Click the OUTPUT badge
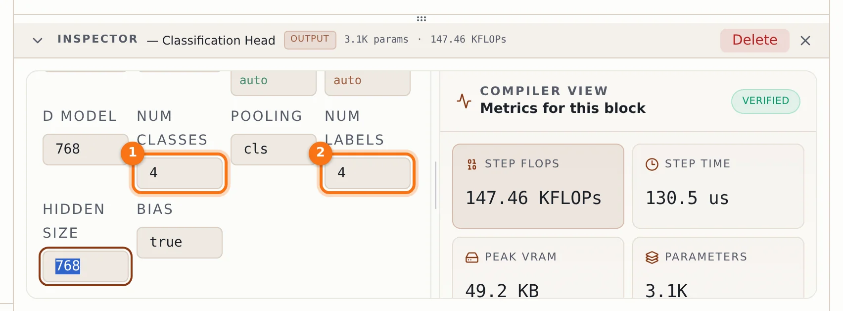This screenshot has width=843, height=311. 310,40
